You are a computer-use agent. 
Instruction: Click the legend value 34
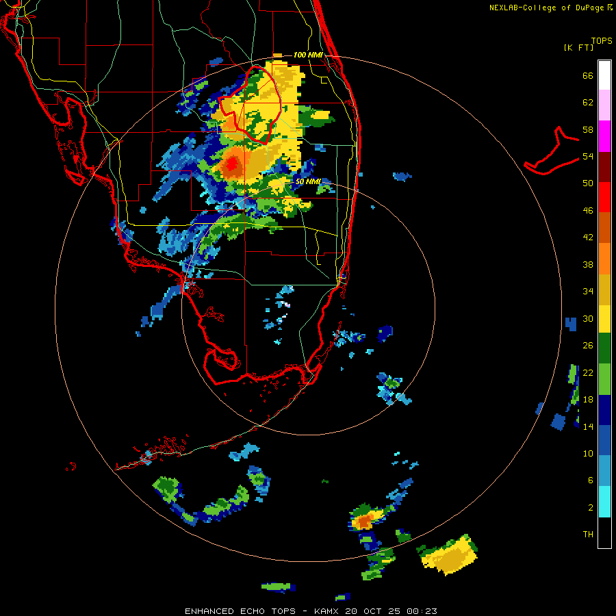[x=588, y=292]
